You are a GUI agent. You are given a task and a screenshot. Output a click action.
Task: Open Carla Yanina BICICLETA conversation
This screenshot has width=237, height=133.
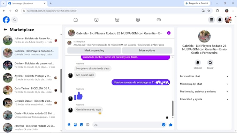click(x=30, y=90)
